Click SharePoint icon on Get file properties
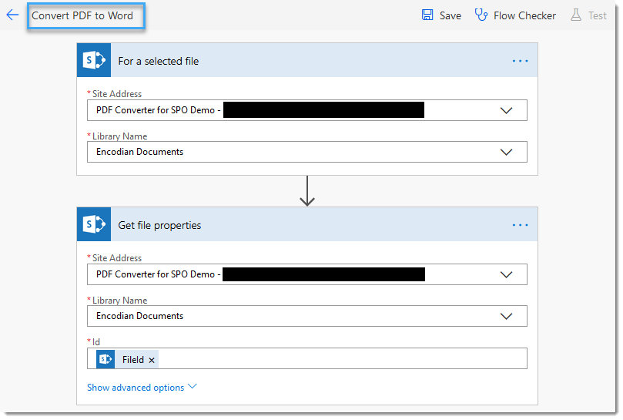623x420 pixels. (94, 224)
